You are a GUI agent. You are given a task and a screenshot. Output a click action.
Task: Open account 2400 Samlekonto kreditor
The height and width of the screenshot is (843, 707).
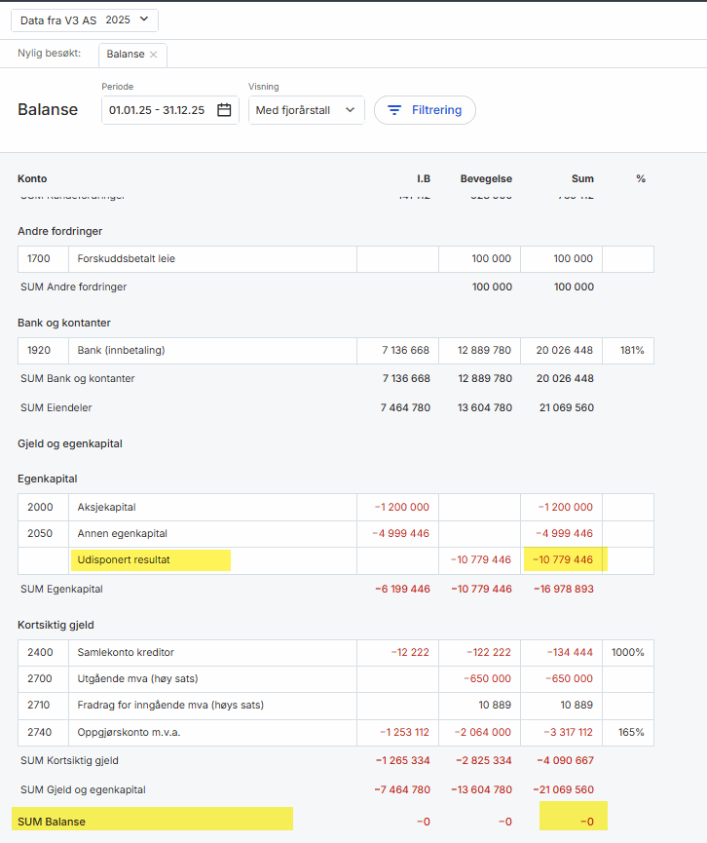(126, 652)
